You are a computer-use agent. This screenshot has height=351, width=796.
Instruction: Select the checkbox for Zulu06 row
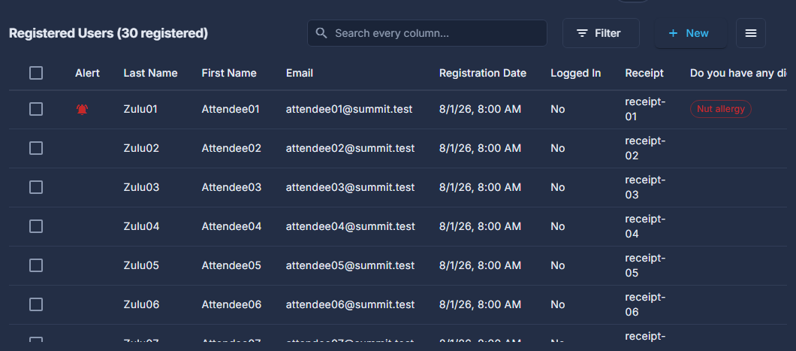pos(36,304)
